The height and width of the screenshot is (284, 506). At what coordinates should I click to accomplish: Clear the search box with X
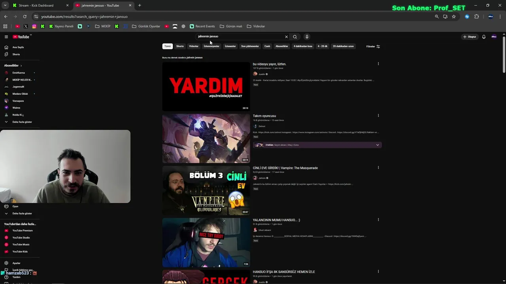coord(287,37)
